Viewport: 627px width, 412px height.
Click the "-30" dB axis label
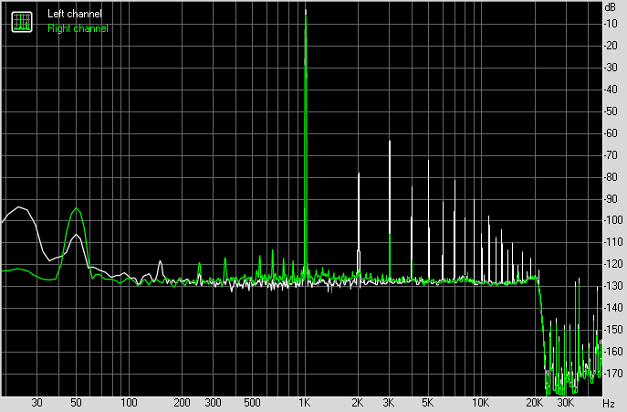(611, 68)
